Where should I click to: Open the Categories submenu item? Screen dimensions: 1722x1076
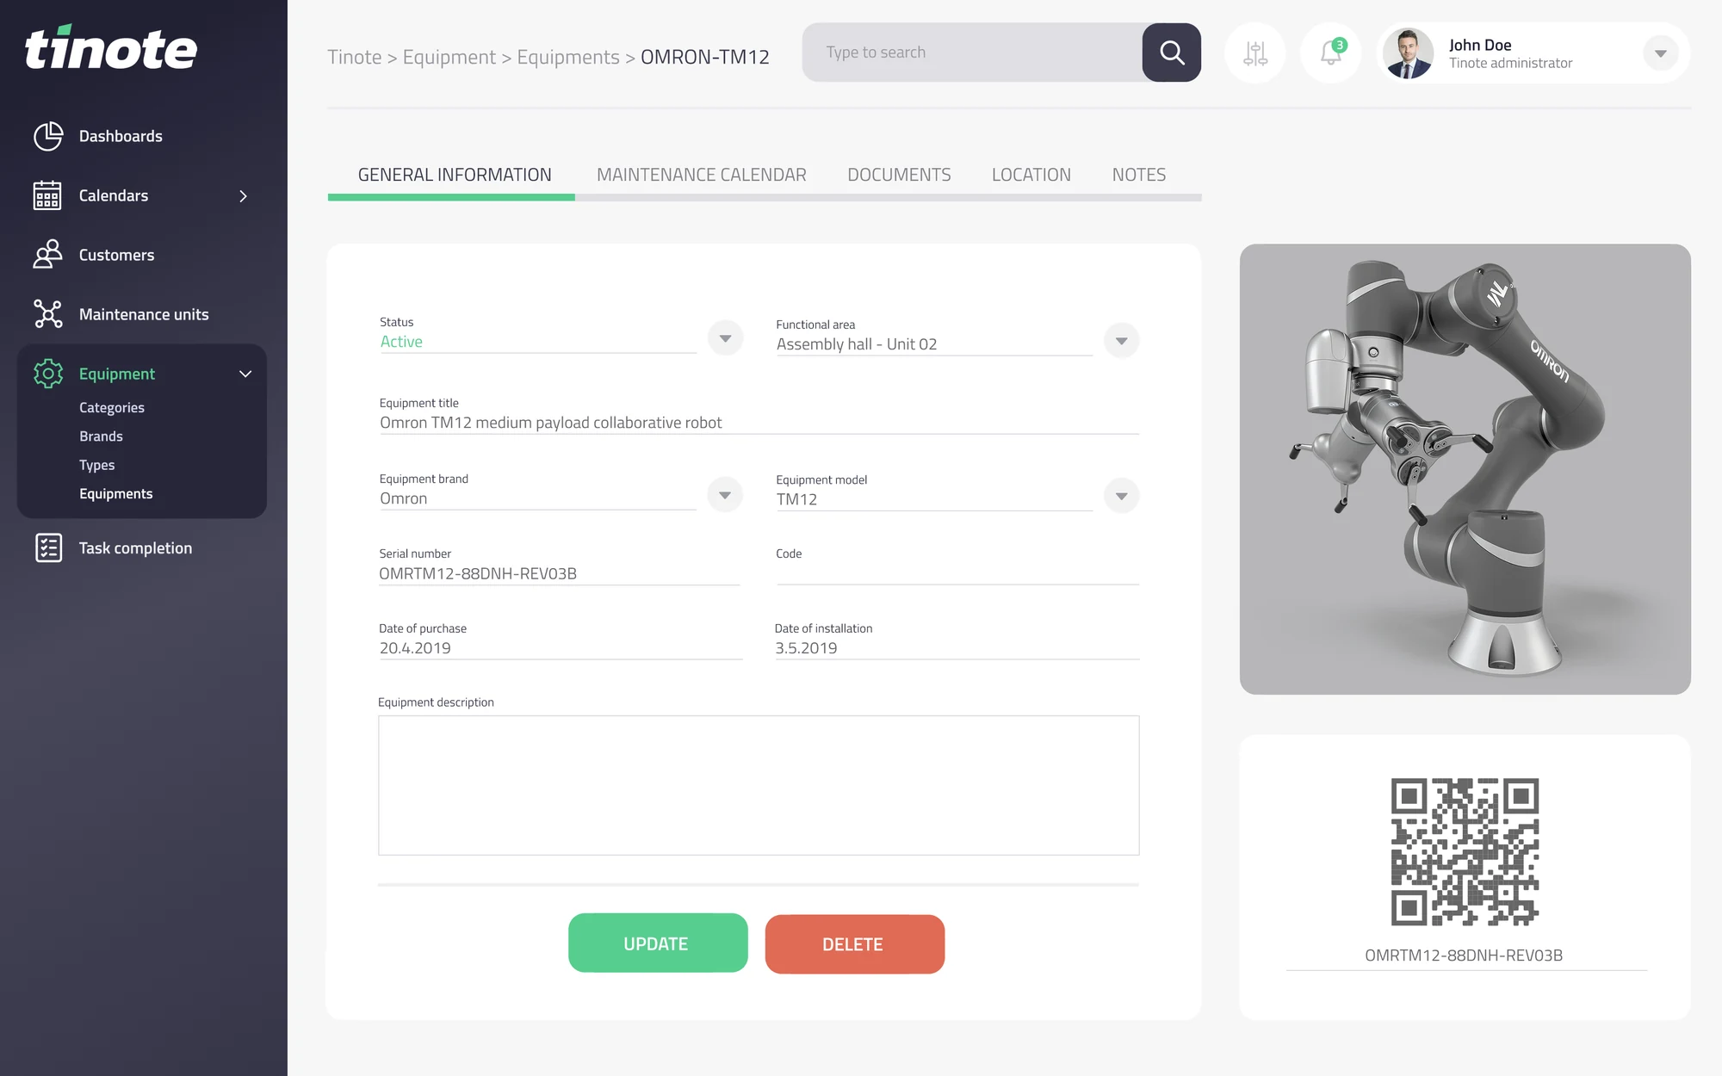[x=112, y=407]
